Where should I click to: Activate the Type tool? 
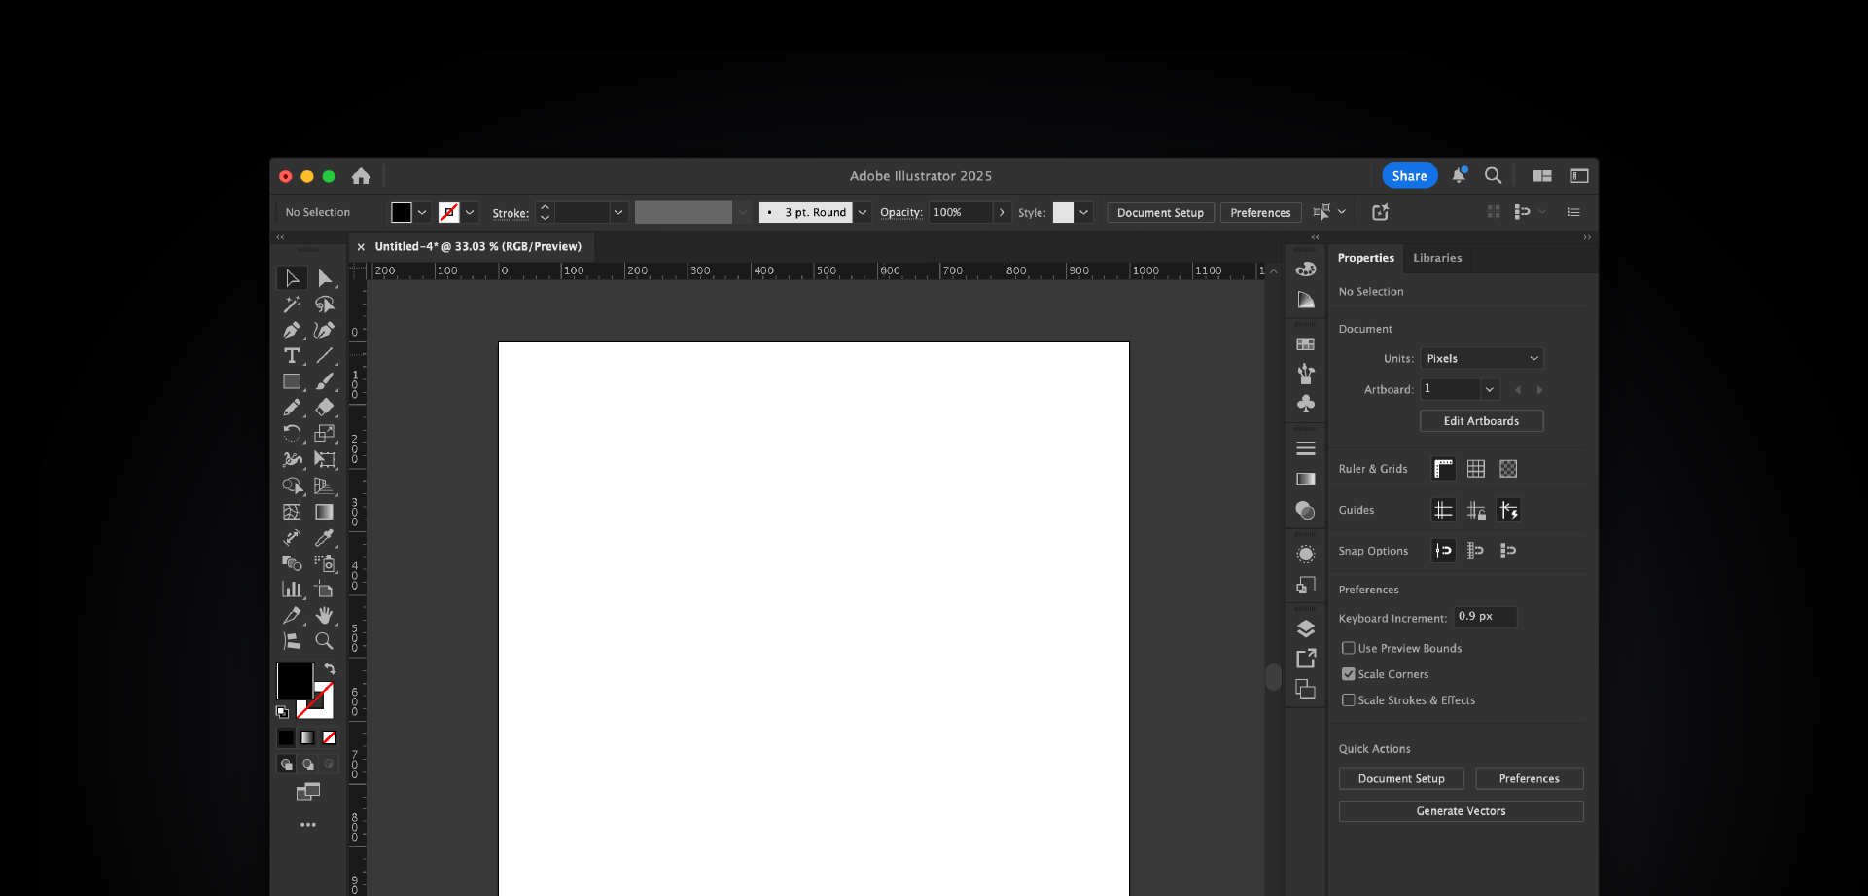pyautogui.click(x=292, y=356)
